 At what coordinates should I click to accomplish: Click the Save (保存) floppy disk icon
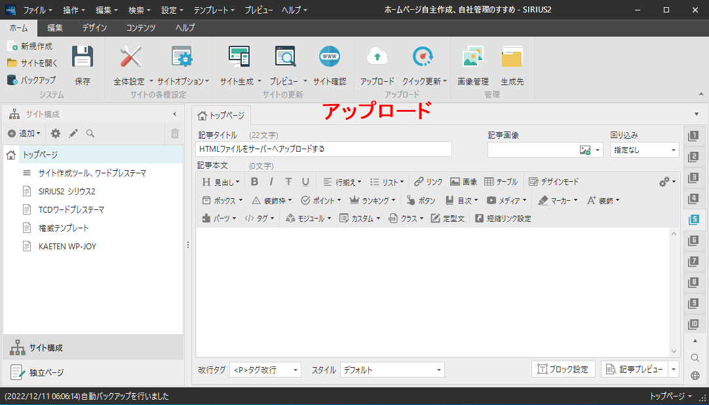click(x=83, y=59)
